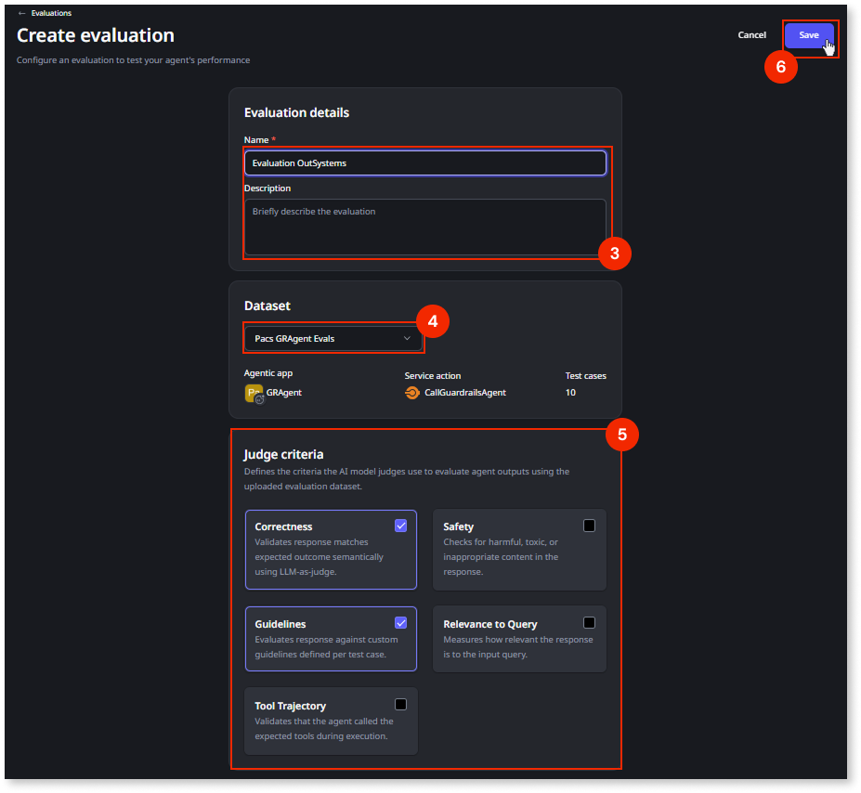Click the 'Validates response matches' Correctness description
861x793 pixels.
tap(319, 557)
